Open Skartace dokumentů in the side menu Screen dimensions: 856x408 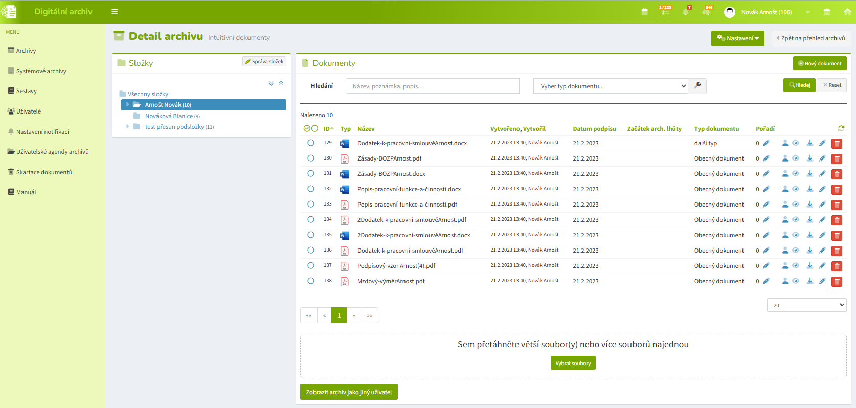click(44, 172)
